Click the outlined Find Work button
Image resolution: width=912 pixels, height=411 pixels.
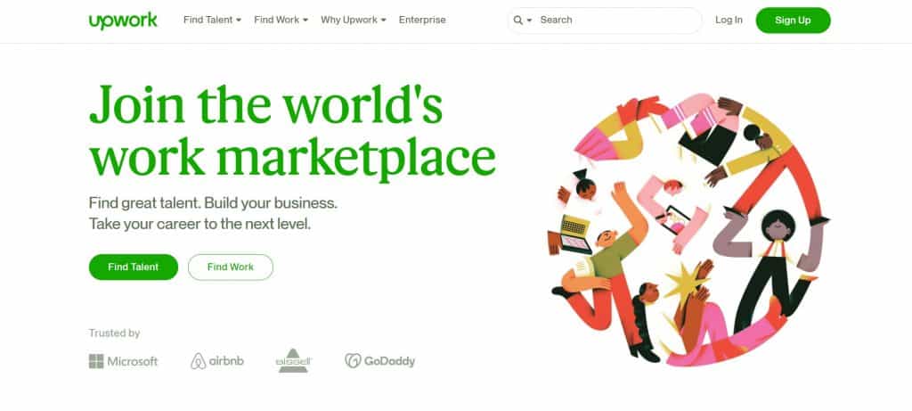pos(231,267)
